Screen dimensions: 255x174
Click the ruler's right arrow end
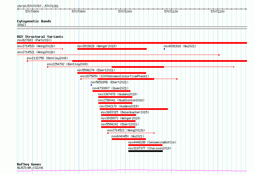[x=246, y=9]
